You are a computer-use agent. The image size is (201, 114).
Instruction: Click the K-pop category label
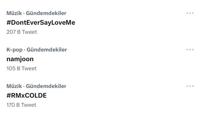coord(14,50)
